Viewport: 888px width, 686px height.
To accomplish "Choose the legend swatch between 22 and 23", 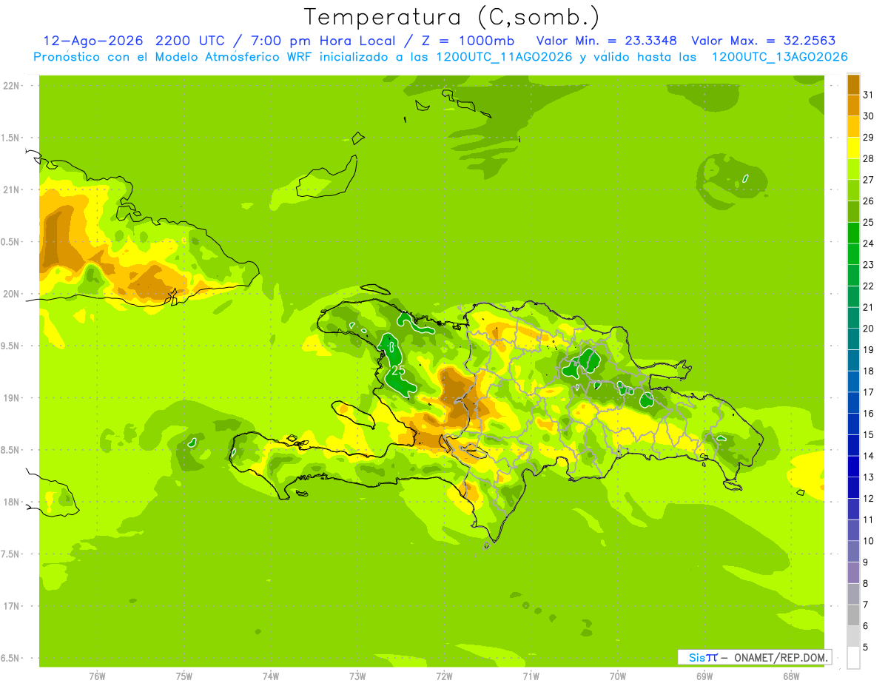I will click(x=853, y=275).
